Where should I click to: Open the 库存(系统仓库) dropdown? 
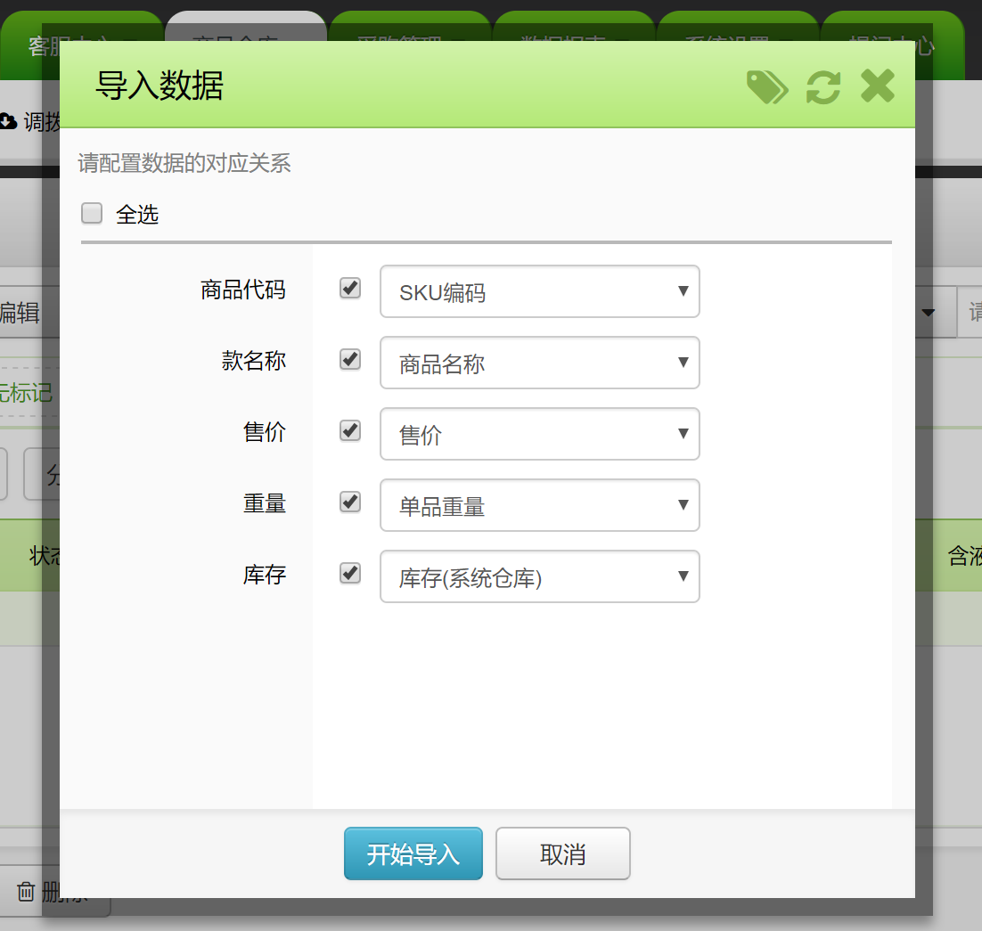pyautogui.click(x=540, y=577)
